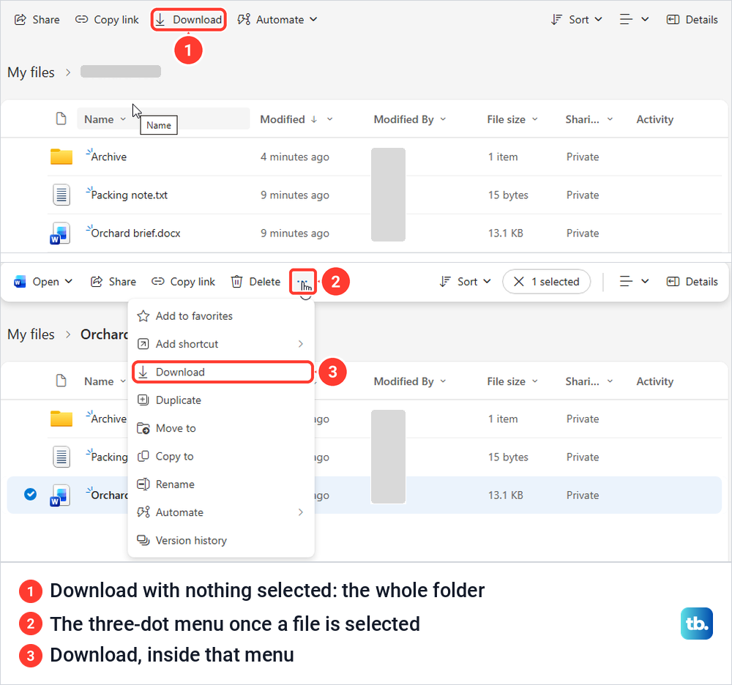Click '13.1 KB' in the selected row
732x685 pixels.
coord(506,495)
